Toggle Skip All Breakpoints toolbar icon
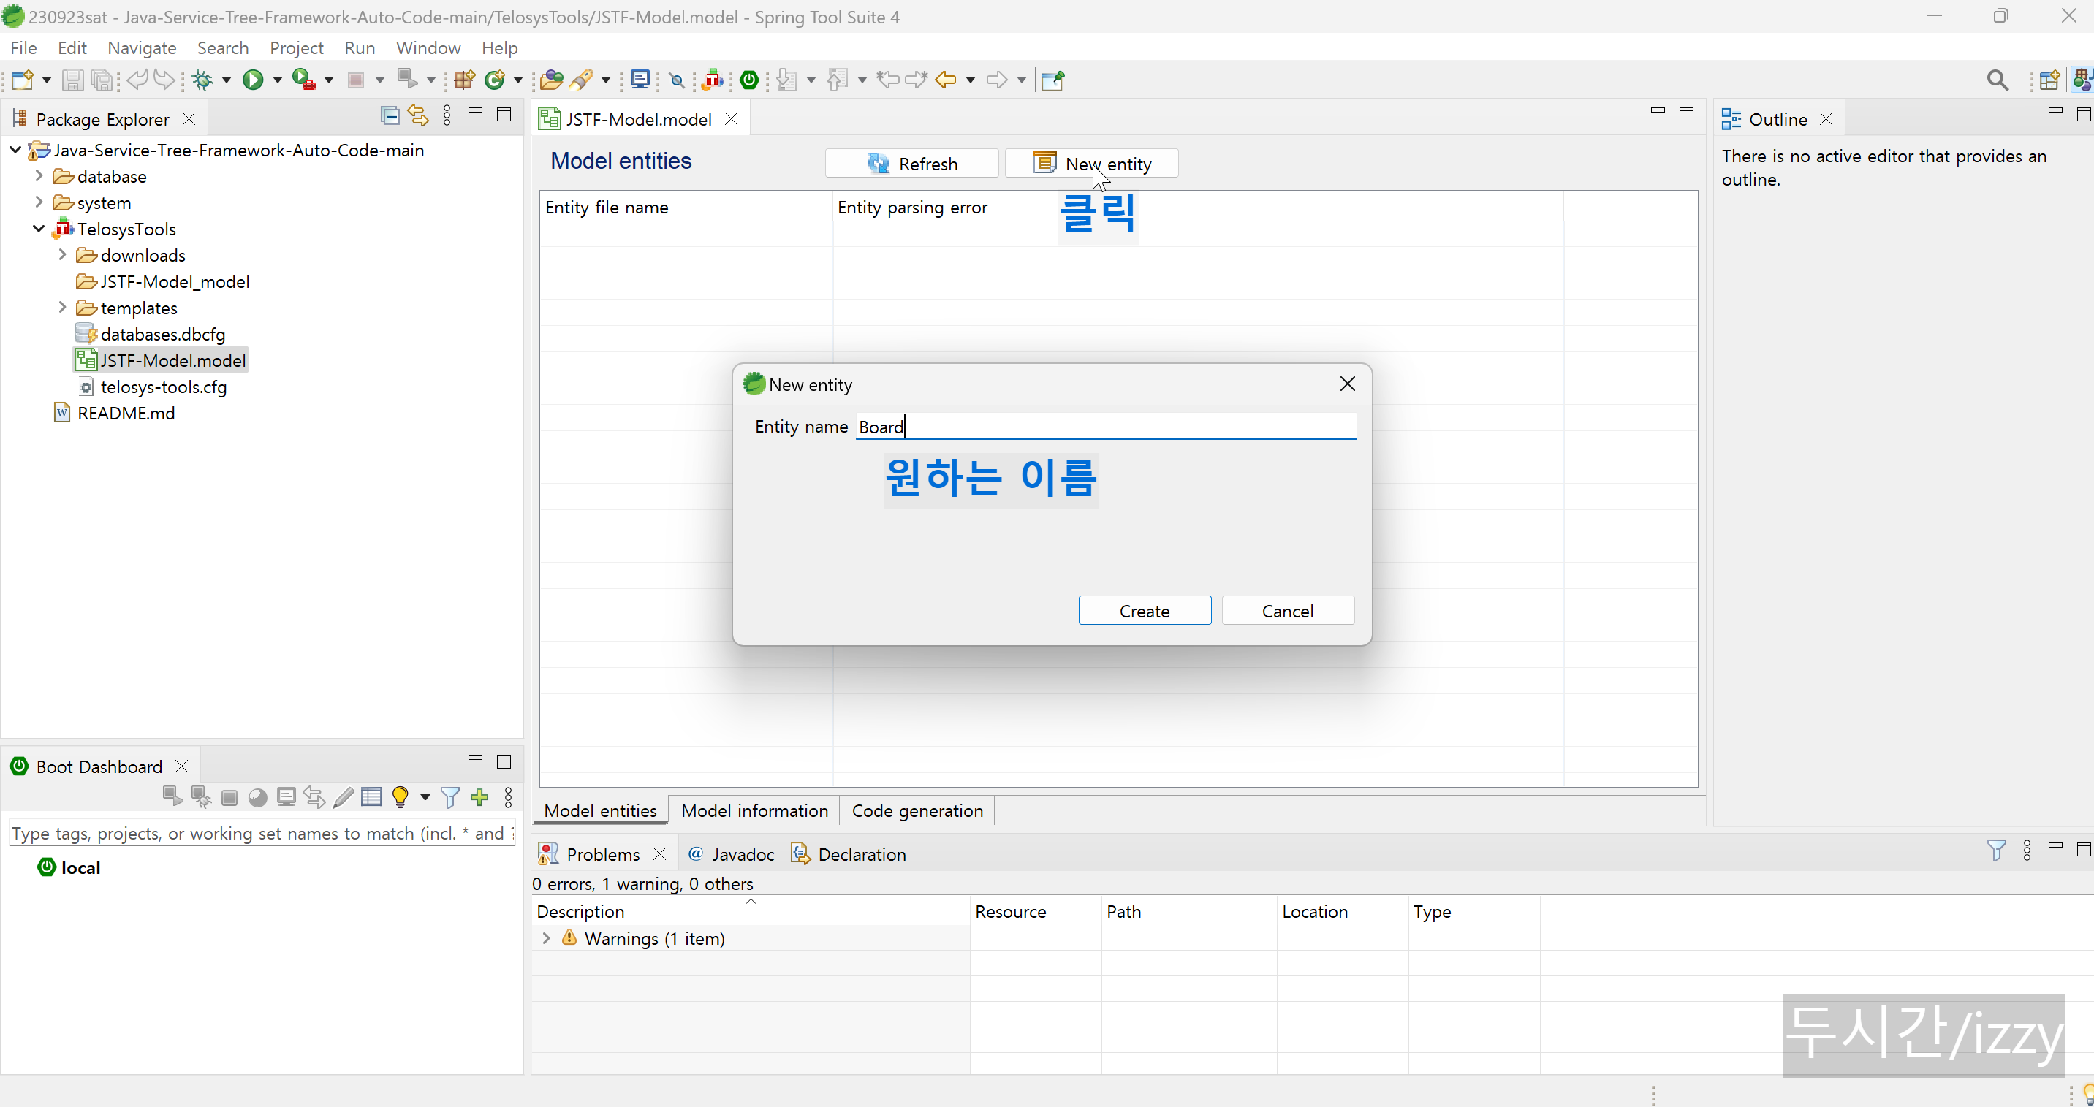Viewport: 2094px width, 1107px height. (676, 80)
